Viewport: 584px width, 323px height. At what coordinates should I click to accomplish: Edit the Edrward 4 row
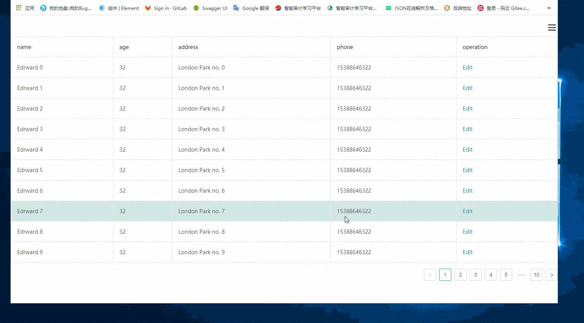[468, 150]
